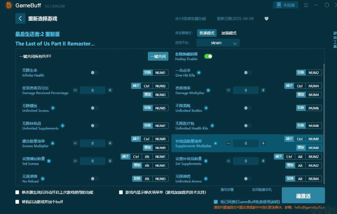
Task: Increase Damage Multiplier with plus button
Action: tap(263, 90)
